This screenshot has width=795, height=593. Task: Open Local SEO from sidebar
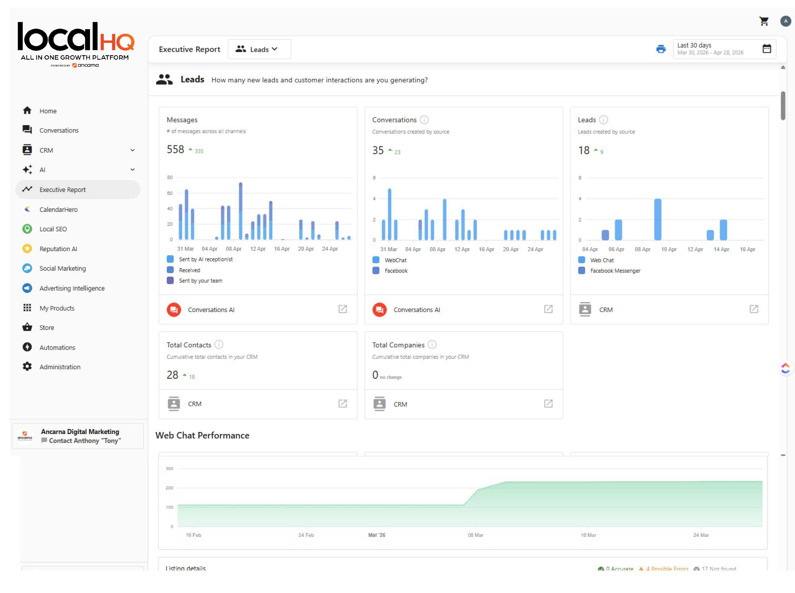pos(53,229)
